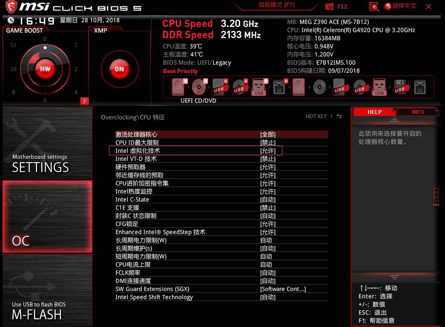The image size is (445, 327).
Task: Toggle the GAME BOOST HW knob
Action: tap(45, 69)
